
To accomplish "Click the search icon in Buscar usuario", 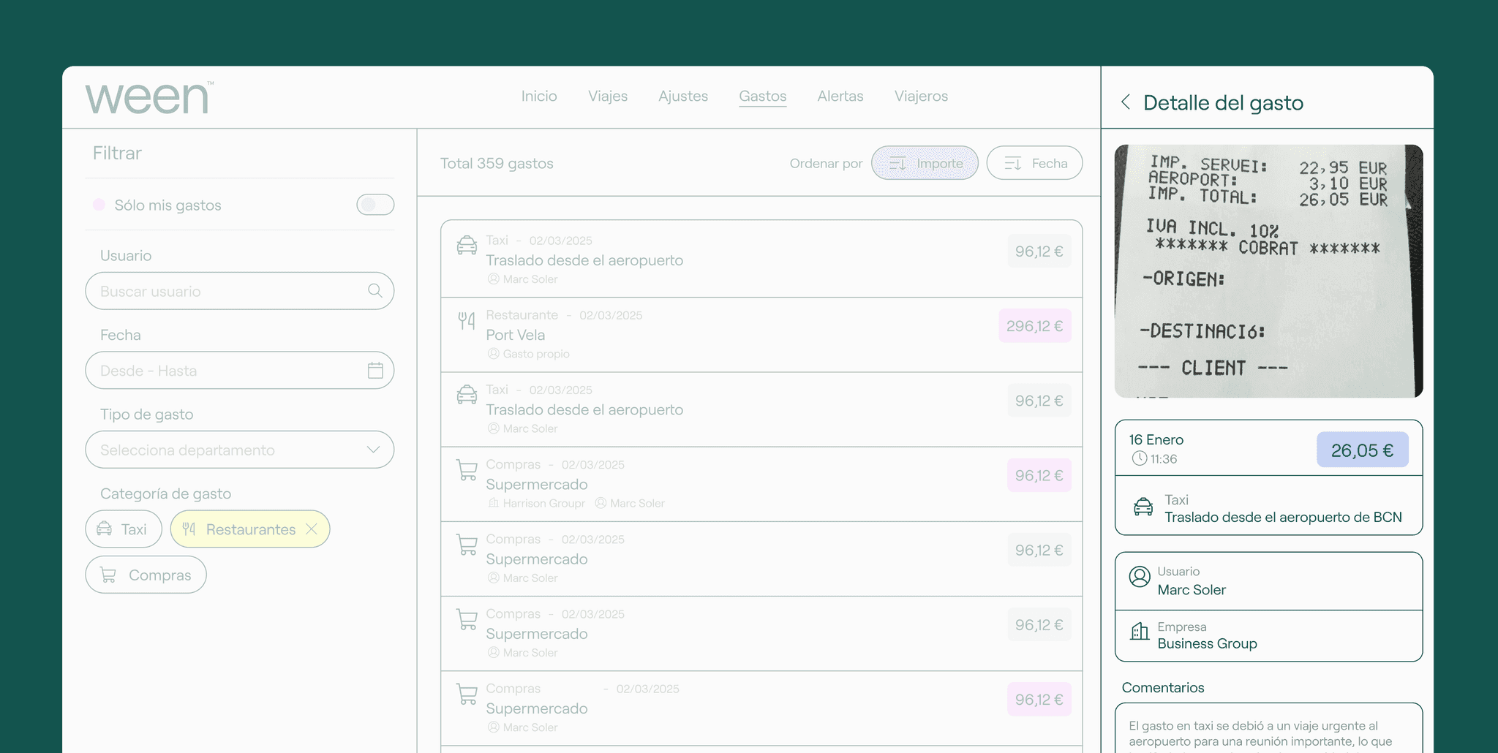I will 375,291.
